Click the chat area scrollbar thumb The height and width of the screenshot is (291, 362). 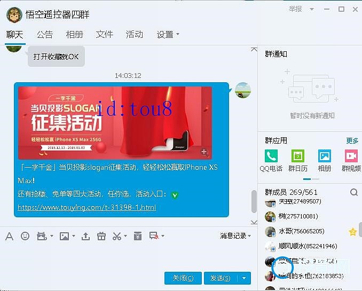[x=254, y=201]
